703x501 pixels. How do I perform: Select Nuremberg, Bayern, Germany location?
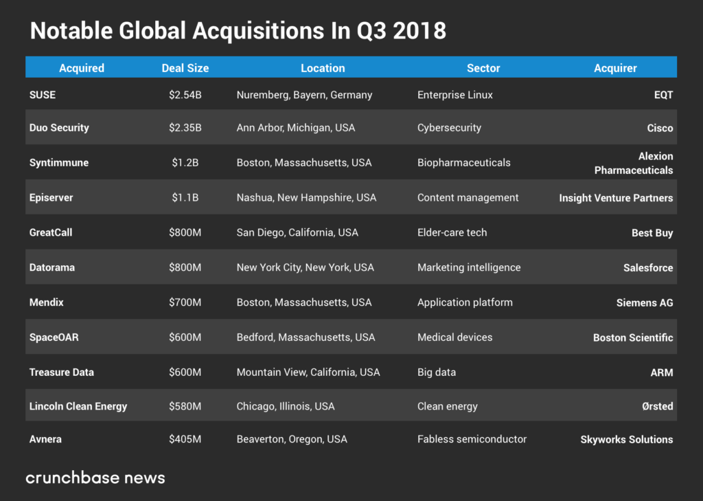304,95
